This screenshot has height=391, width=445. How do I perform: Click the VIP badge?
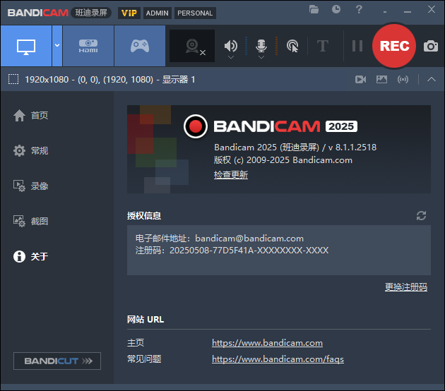click(x=129, y=13)
